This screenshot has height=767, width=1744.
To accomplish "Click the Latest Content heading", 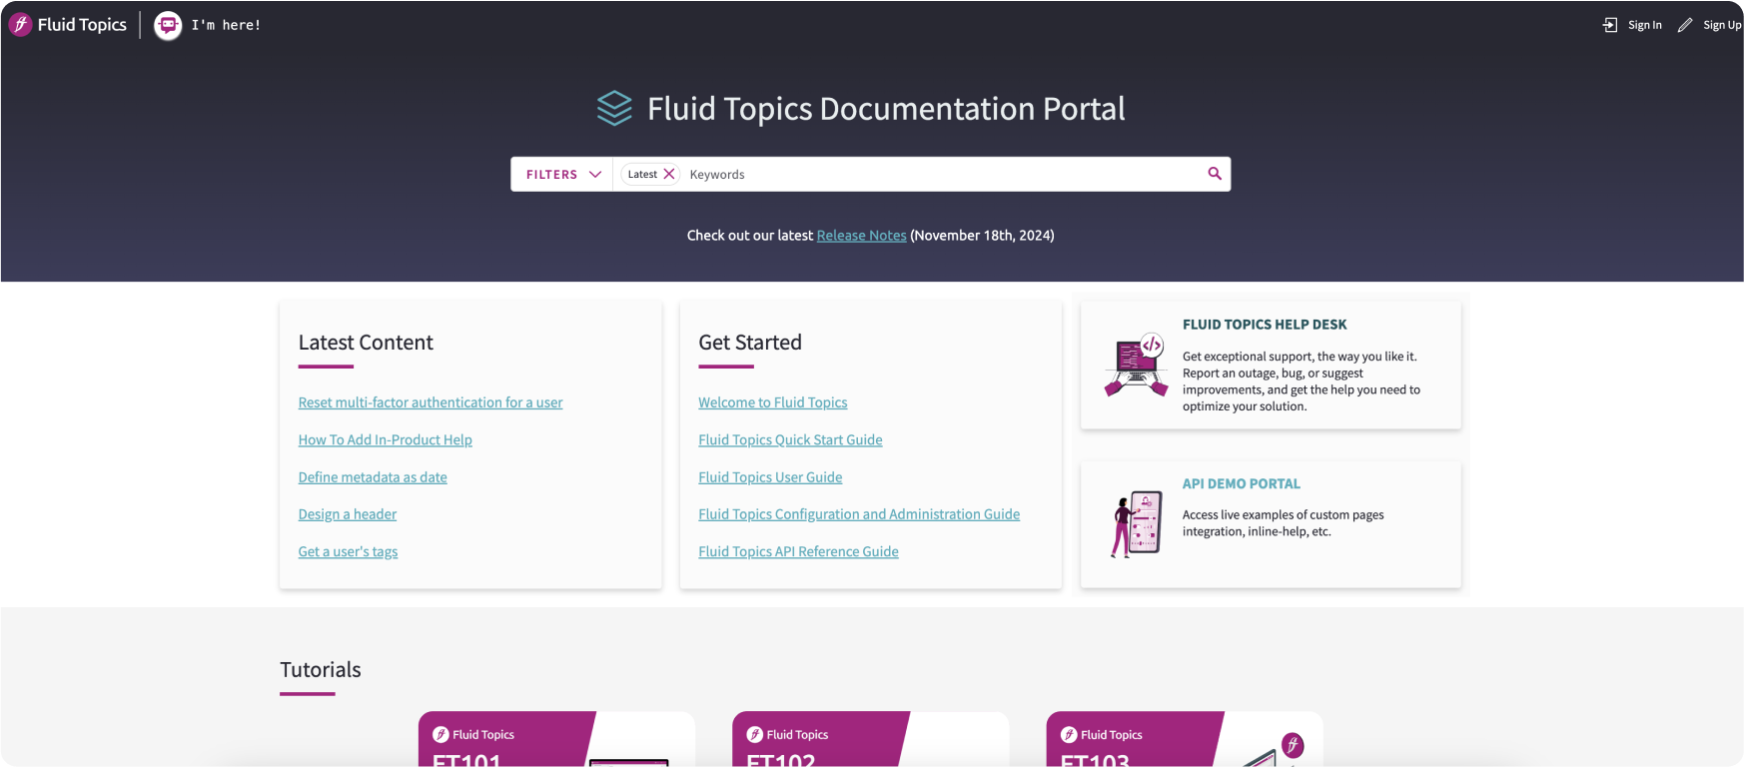I will (x=366, y=343).
